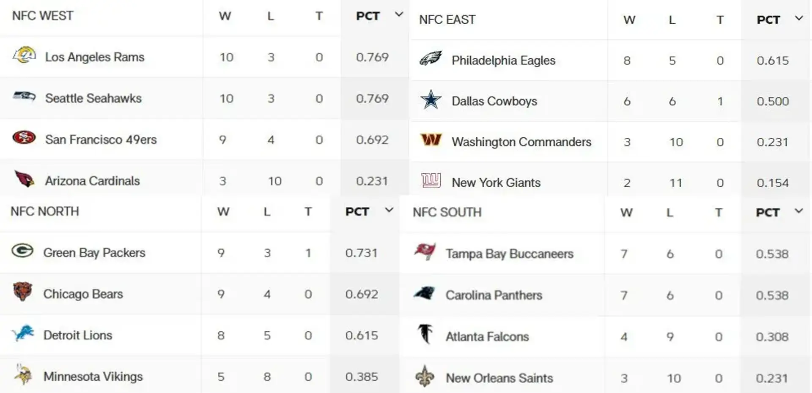The image size is (812, 393).
Task: Expand NFC East PCT sort chevron
Action: click(798, 19)
